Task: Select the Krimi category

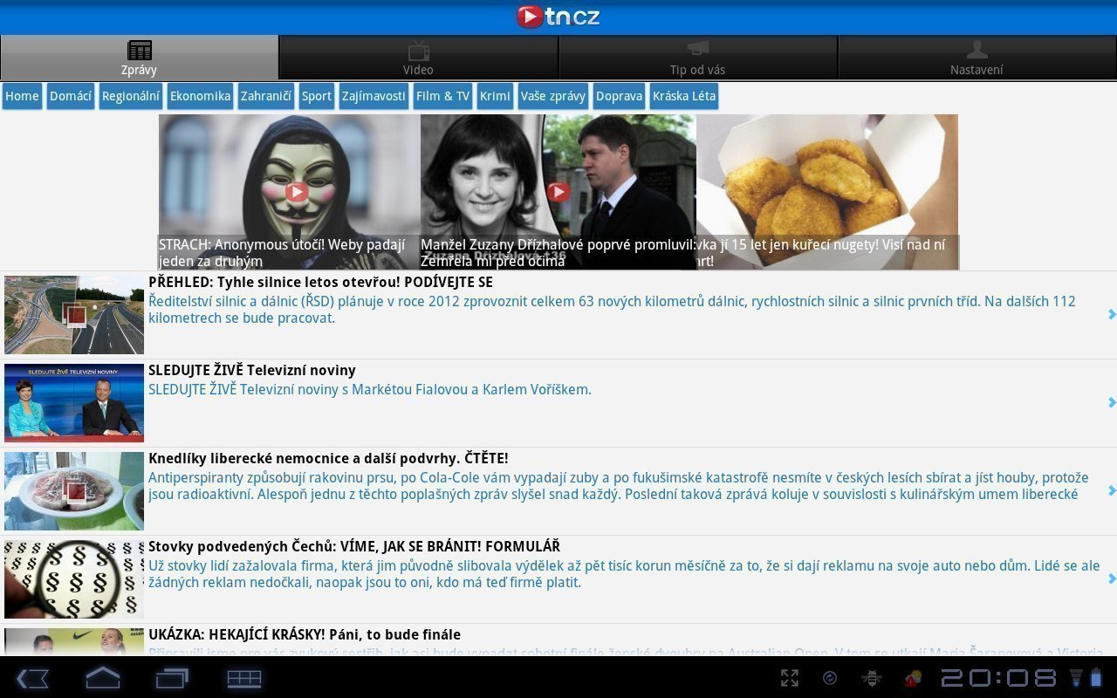Action: (x=495, y=96)
